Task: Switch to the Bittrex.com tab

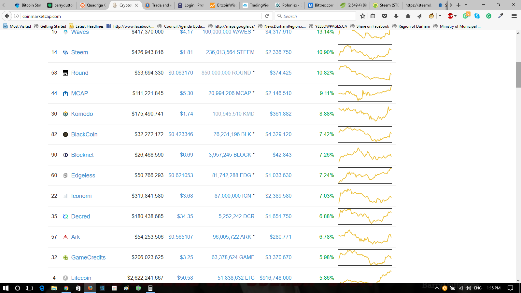Action: (321, 5)
